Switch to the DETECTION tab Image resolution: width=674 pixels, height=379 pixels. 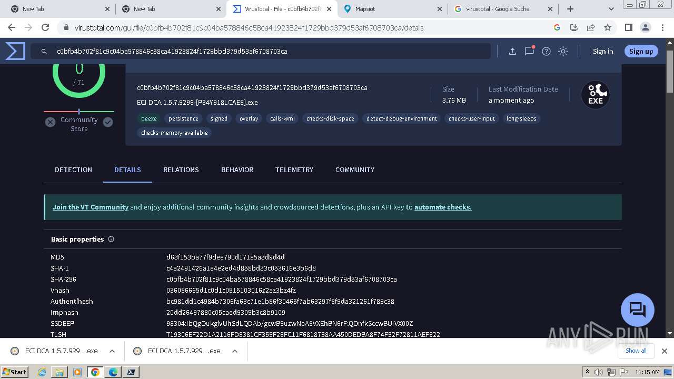click(73, 169)
